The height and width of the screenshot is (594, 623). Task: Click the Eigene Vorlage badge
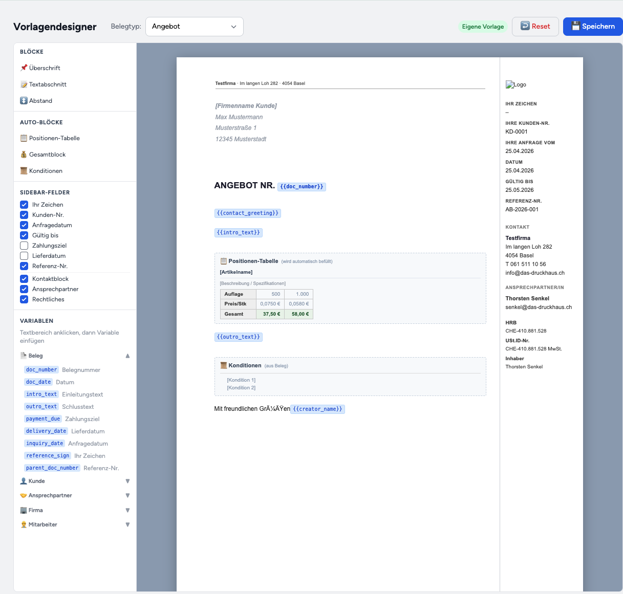pyautogui.click(x=483, y=26)
